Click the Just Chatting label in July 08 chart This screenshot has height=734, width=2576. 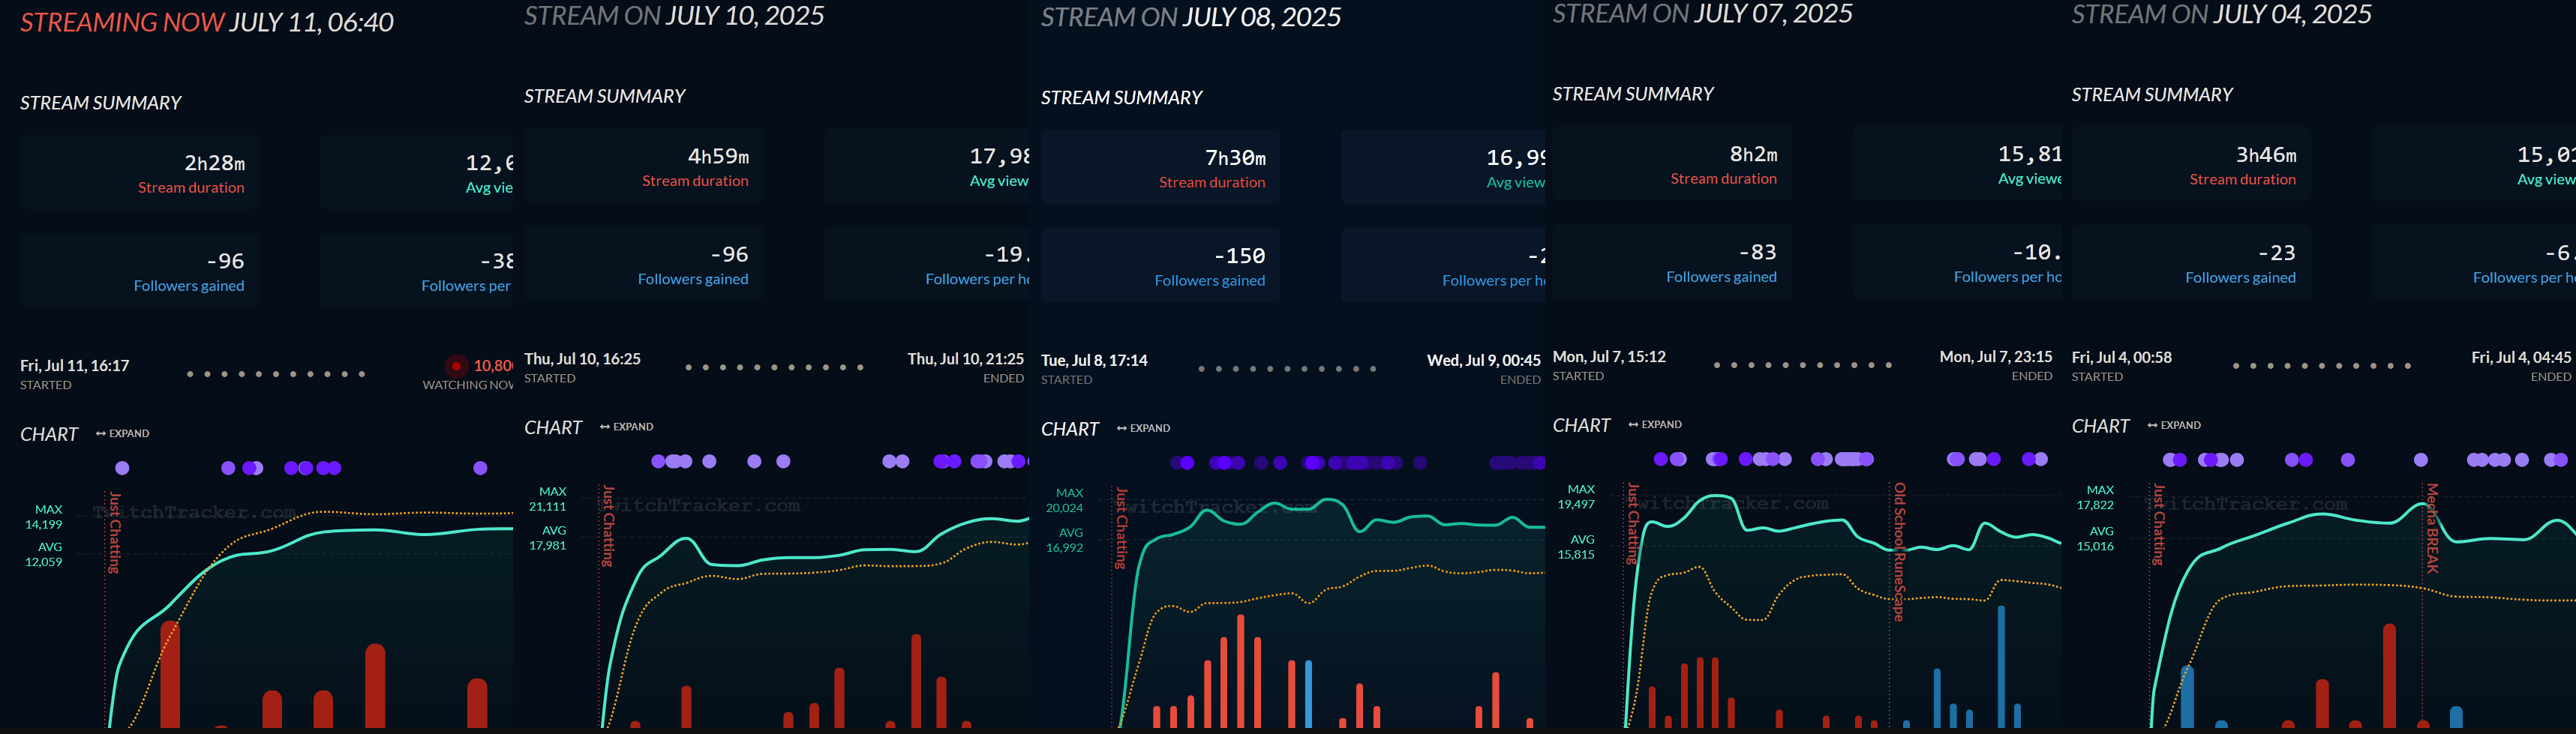point(1121,529)
